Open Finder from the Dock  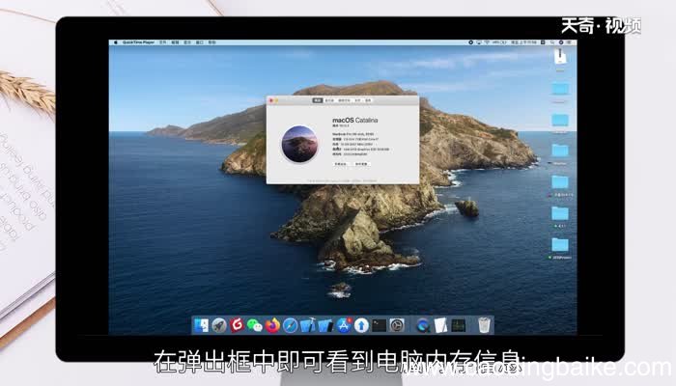click(201, 326)
